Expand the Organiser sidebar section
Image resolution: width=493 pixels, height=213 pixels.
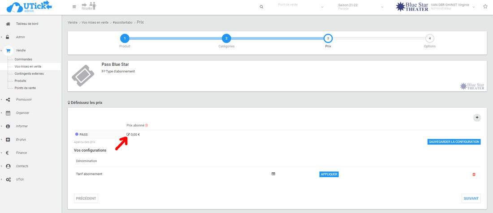[x=22, y=113]
